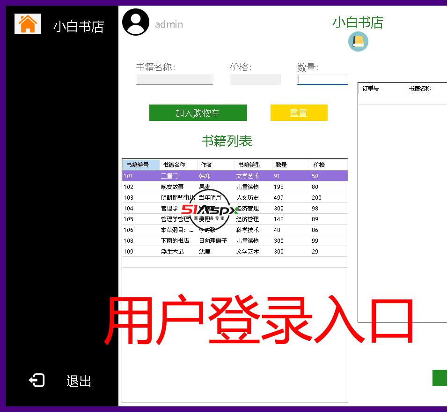Click the logout arrow icon

(x=37, y=380)
